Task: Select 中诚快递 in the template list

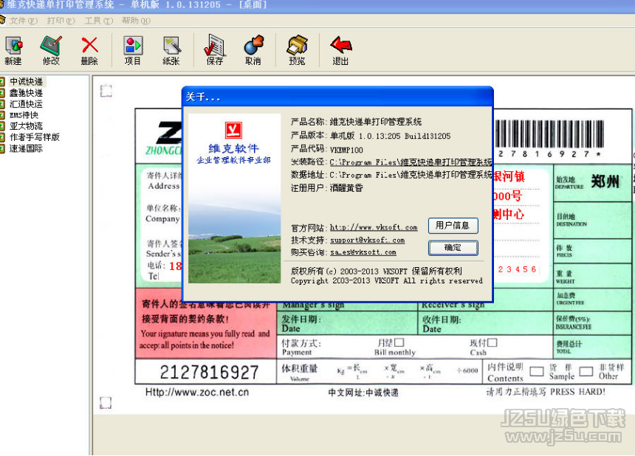Action: (x=27, y=82)
